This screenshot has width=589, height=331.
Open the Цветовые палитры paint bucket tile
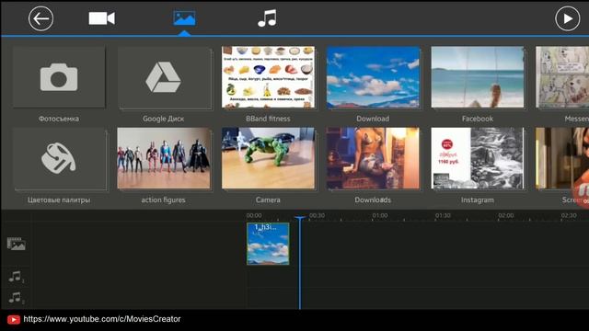(59, 158)
